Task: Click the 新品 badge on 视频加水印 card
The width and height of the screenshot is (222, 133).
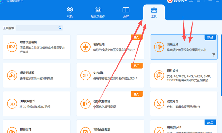Action: [210, 123]
